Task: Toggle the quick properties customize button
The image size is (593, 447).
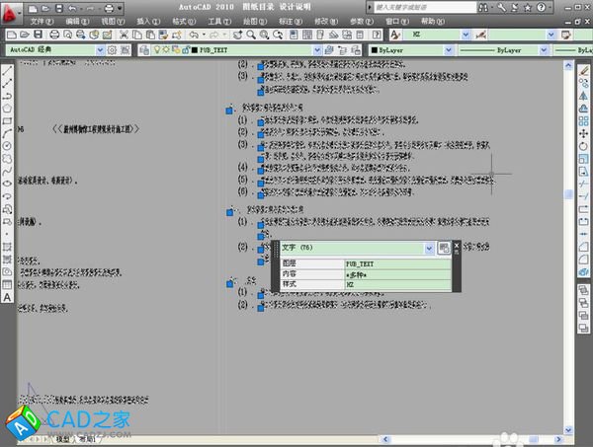Action: coord(445,249)
